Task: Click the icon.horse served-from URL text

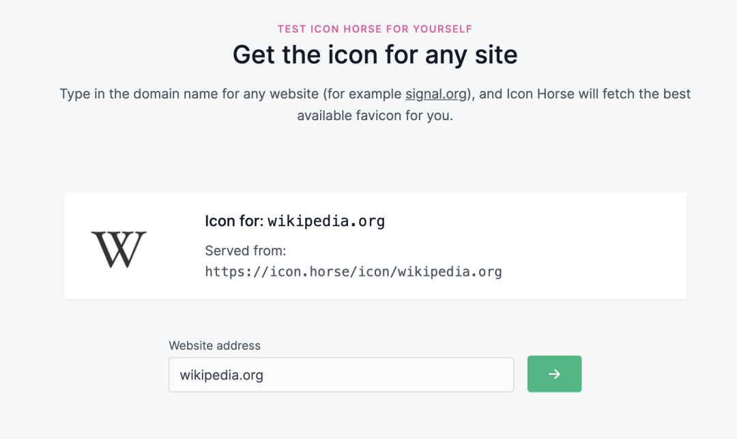Action: (353, 272)
